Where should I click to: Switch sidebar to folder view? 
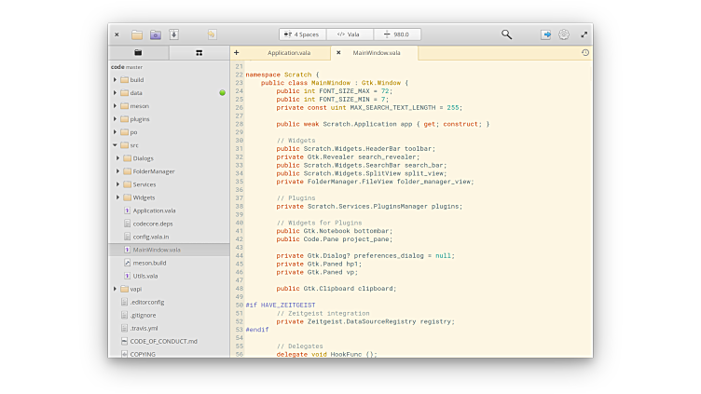coord(138,53)
